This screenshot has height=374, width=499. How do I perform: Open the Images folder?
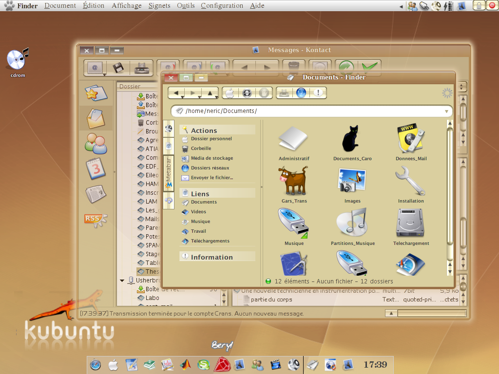tap(352, 185)
